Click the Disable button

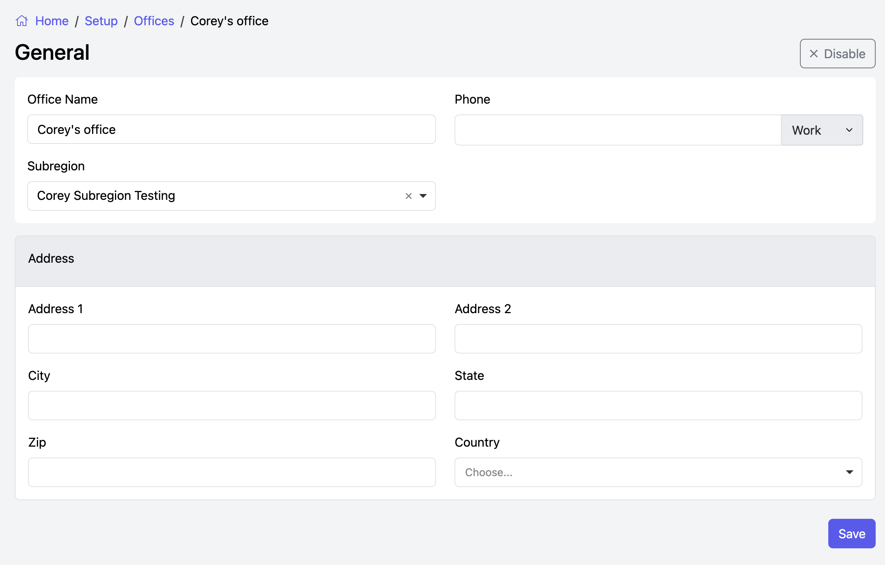pos(837,54)
